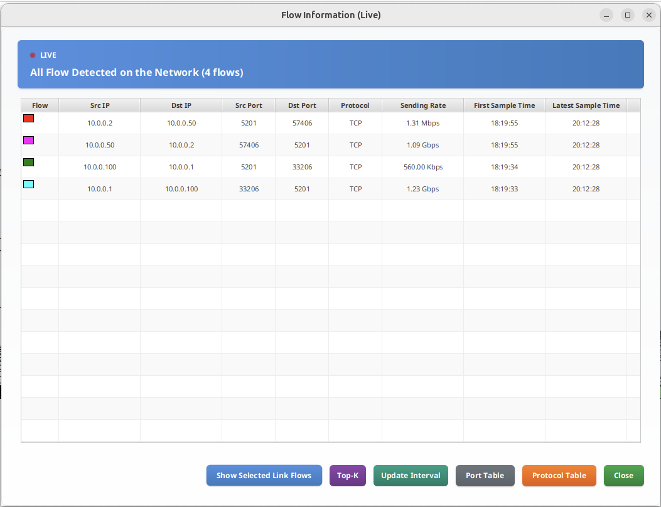Sort by Protocol column header
661x507 pixels.
tap(355, 105)
